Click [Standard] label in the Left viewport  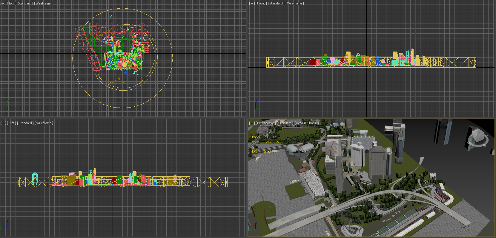[x=25, y=123]
